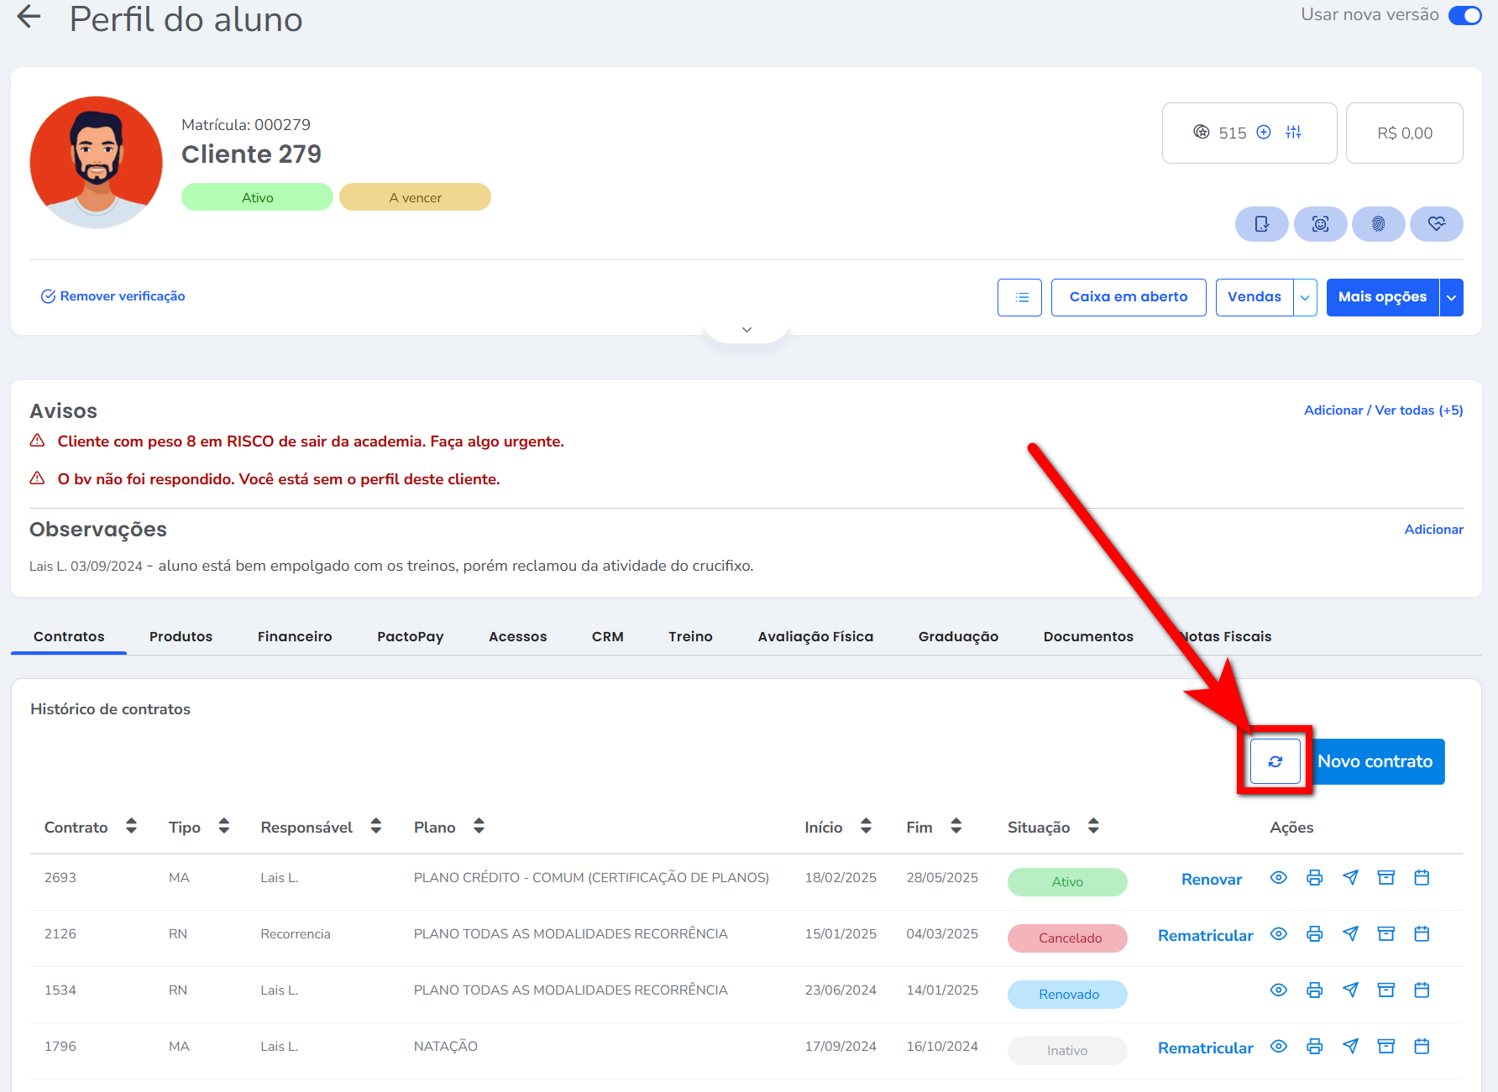
Task: Expand the profile card chevron
Action: [x=746, y=330]
